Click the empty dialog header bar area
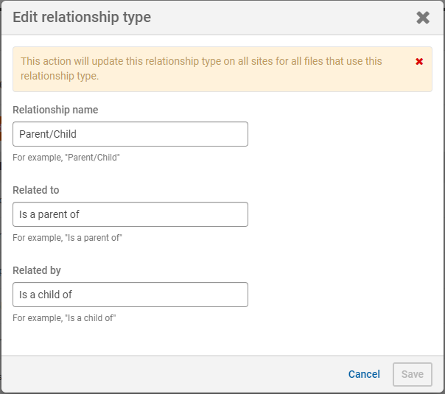Image resolution: width=445 pixels, height=394 pixels. 280,18
